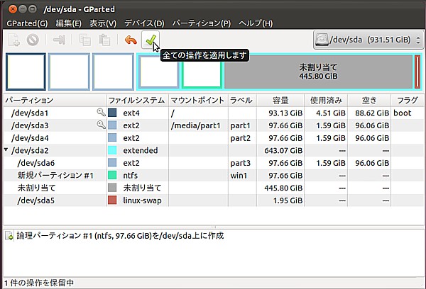This screenshot has width=426, height=289.
Task: Close the GParted window
Action: (x=13, y=9)
